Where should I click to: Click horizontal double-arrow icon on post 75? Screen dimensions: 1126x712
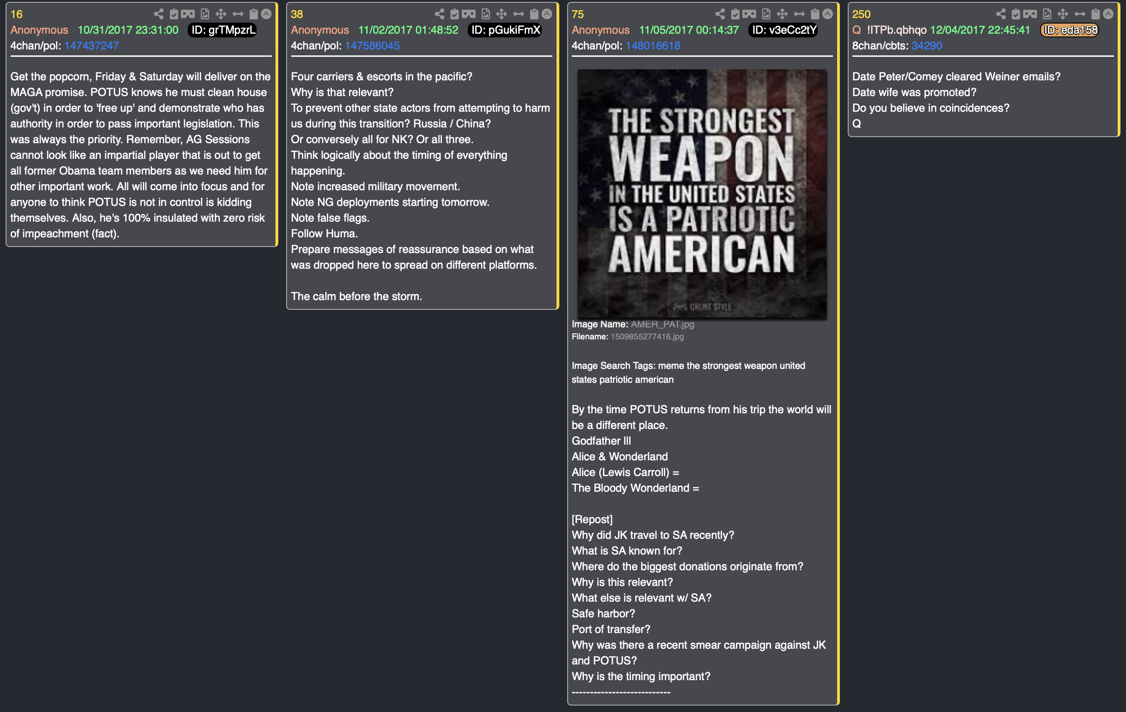[x=800, y=14]
